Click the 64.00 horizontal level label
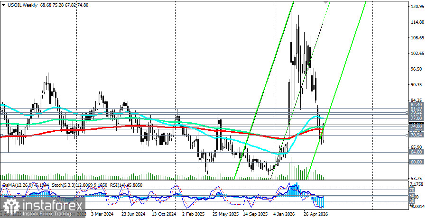The height and width of the screenshot is (218, 427). pos(417,152)
